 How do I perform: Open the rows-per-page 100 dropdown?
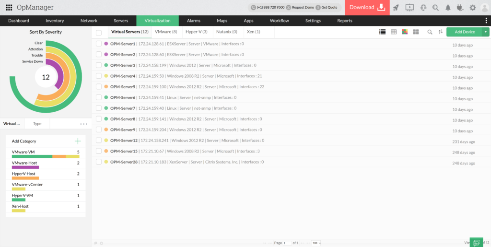pyautogui.click(x=316, y=243)
